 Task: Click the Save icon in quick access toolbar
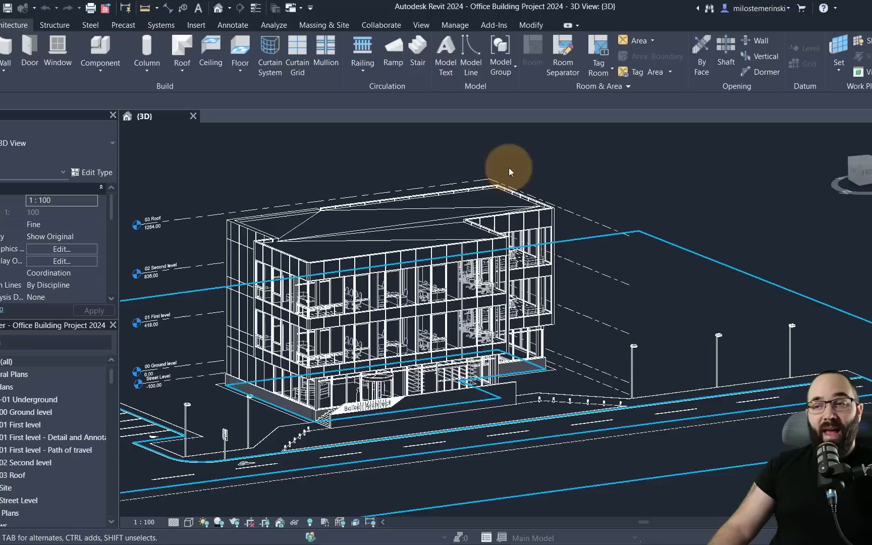pyautogui.click(x=7, y=8)
